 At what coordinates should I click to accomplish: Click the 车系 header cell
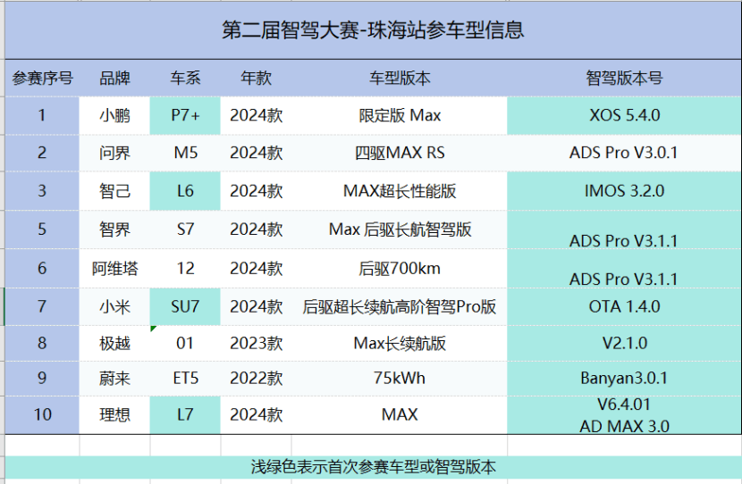coord(185,79)
